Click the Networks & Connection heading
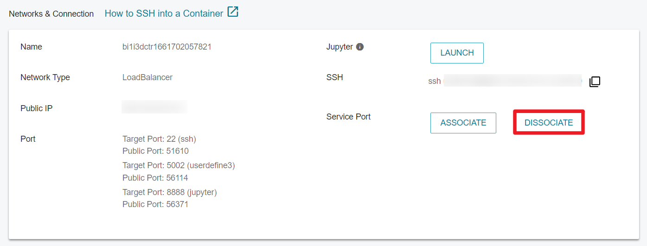The image size is (647, 246). pos(51,14)
